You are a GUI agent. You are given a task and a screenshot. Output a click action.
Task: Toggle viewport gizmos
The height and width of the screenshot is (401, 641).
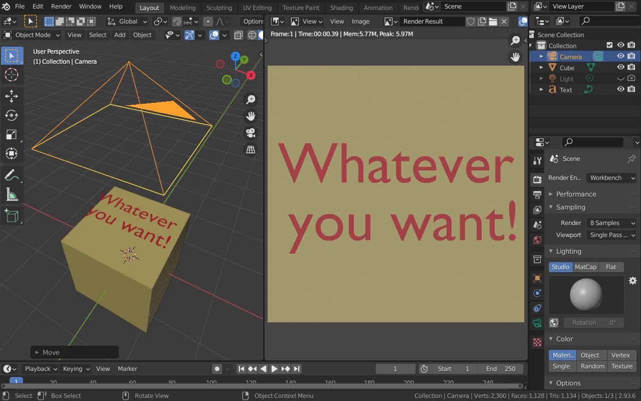[189, 35]
